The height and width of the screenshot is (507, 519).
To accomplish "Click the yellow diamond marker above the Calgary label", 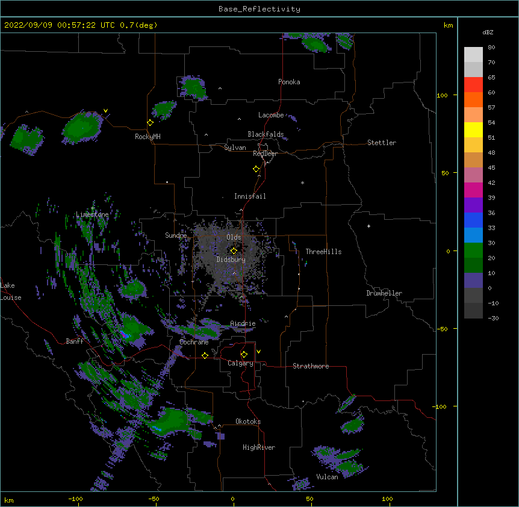I will pyautogui.click(x=244, y=355).
